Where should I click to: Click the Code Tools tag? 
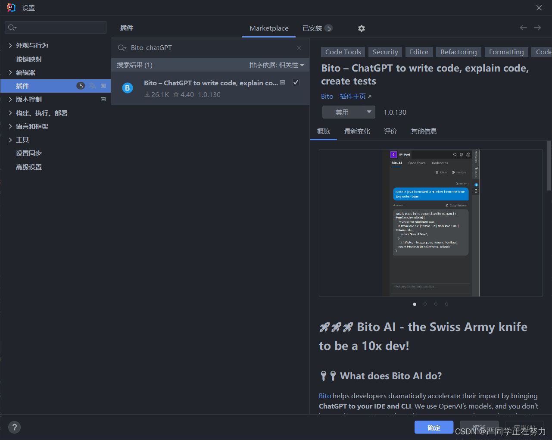[x=343, y=52]
